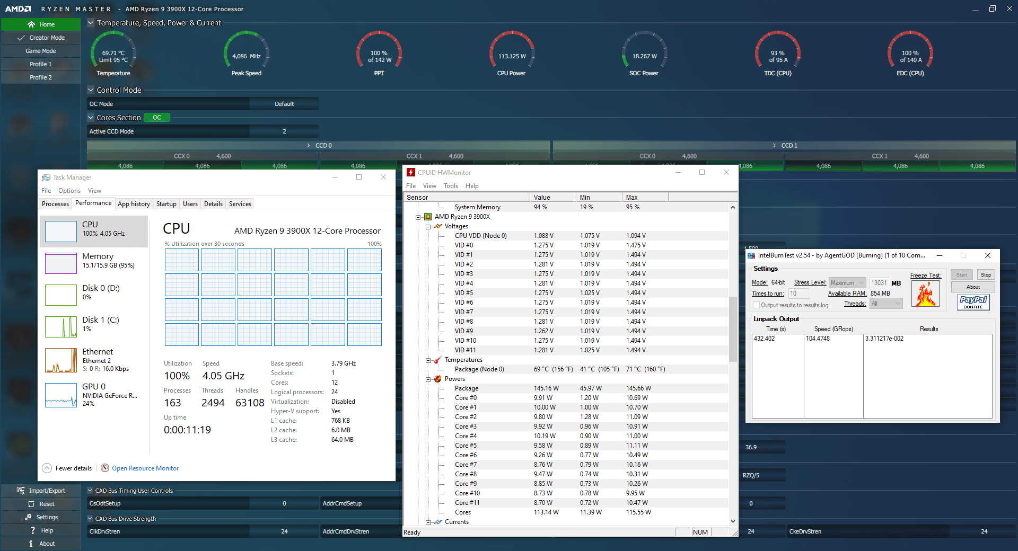Select the Memory graph in Task Manager
The height and width of the screenshot is (551, 1018).
(x=61, y=263)
